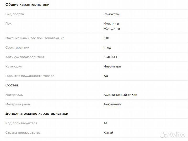Click the maximum user weight value 100
This screenshot has height=141, width=188.
point(106,38)
